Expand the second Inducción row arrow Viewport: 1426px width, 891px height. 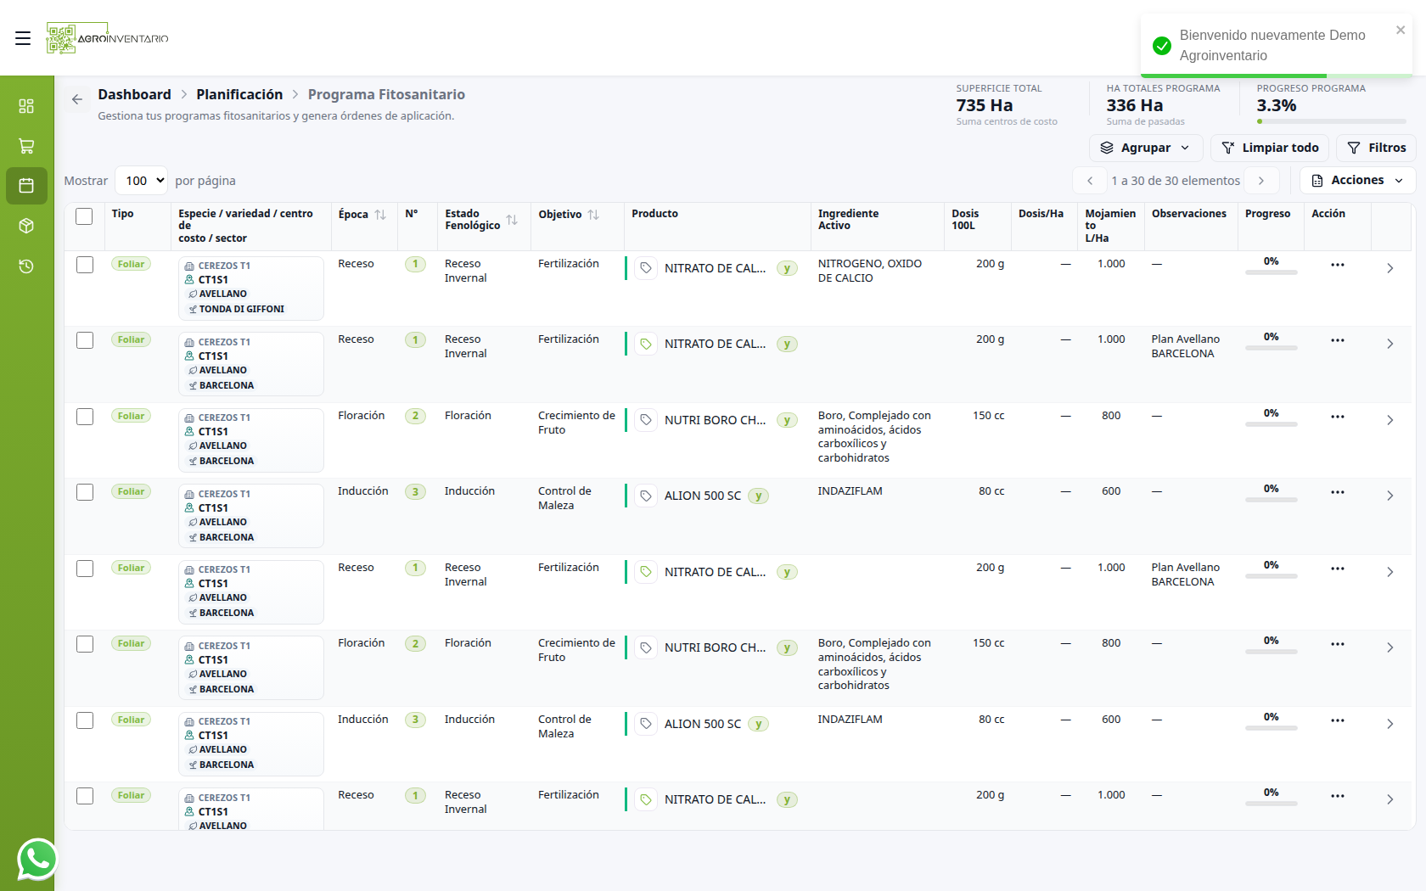(1390, 724)
